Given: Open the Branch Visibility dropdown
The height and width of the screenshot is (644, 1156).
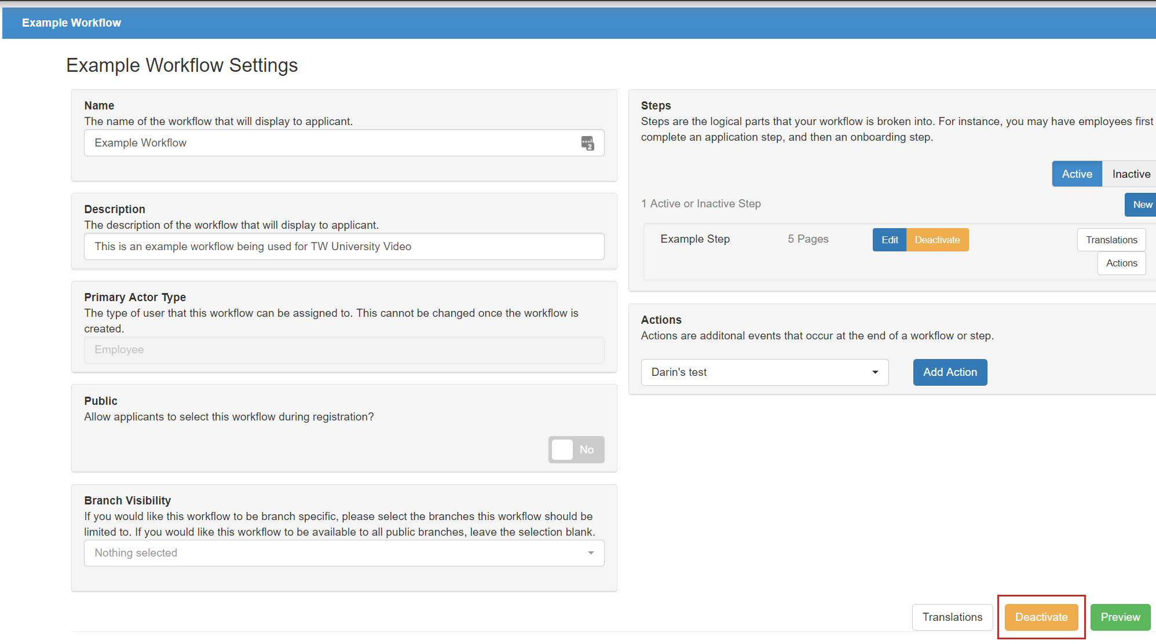Looking at the screenshot, I should point(343,553).
